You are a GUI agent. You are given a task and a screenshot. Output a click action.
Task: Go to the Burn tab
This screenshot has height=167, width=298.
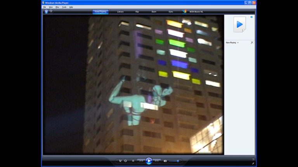click(154, 12)
